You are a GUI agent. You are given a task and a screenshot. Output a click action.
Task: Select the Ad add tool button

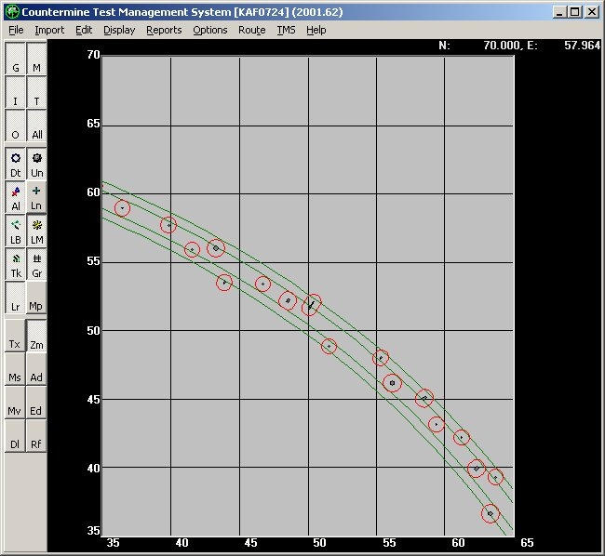36,369
